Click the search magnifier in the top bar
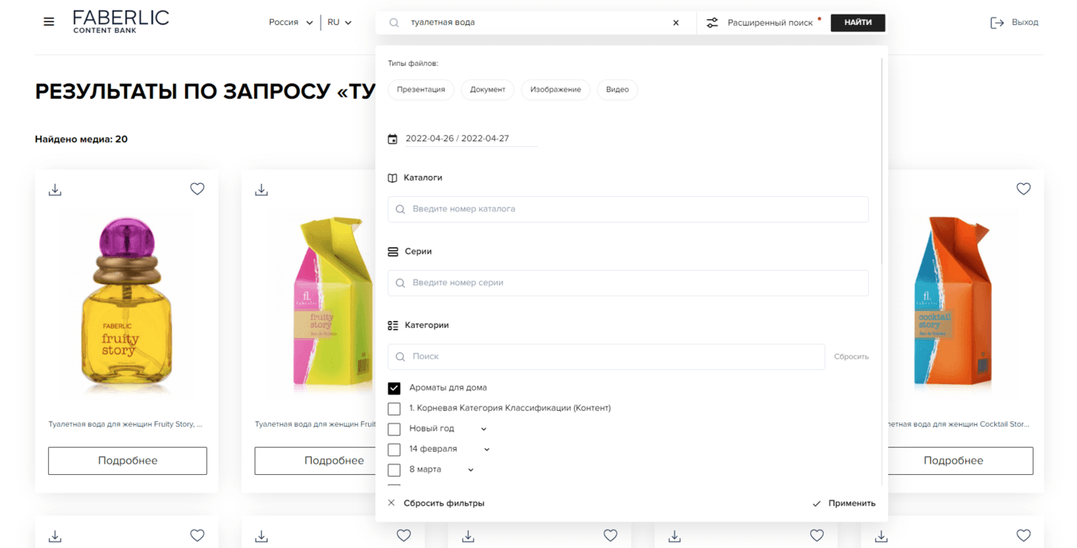This screenshot has height=548, width=1077. coord(394,22)
